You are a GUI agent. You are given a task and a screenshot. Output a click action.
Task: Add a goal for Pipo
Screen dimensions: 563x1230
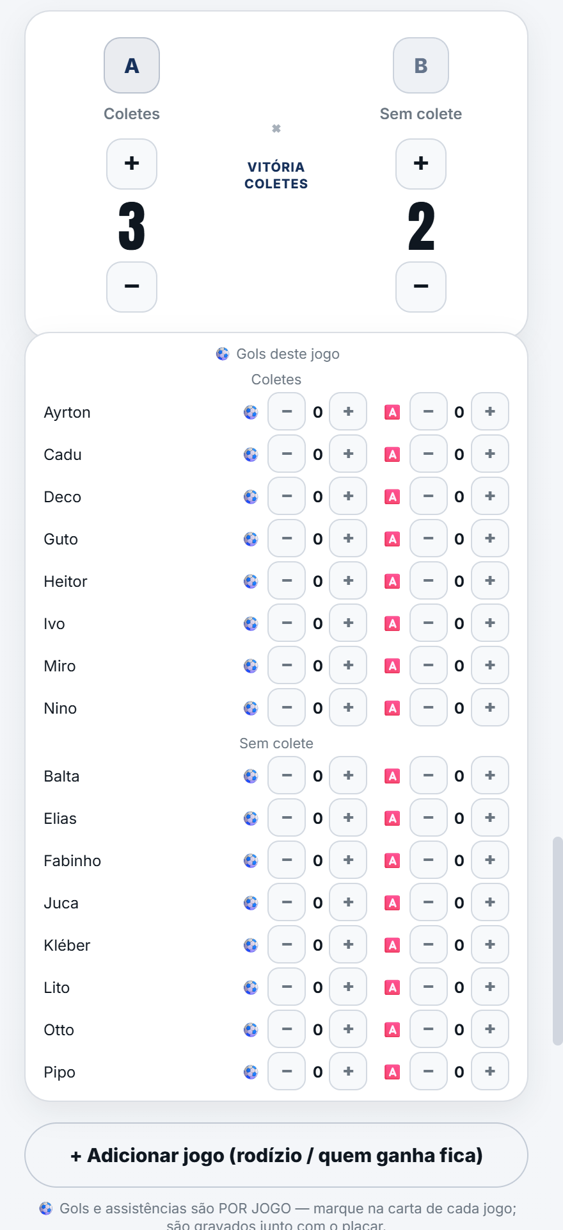point(348,1071)
